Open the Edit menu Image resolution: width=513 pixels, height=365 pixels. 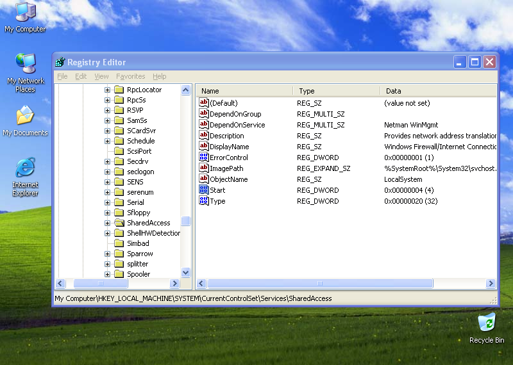point(81,76)
